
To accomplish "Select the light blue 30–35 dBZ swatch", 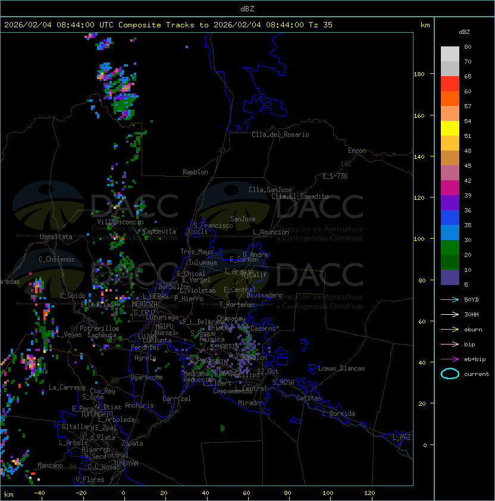I will 450,233.
